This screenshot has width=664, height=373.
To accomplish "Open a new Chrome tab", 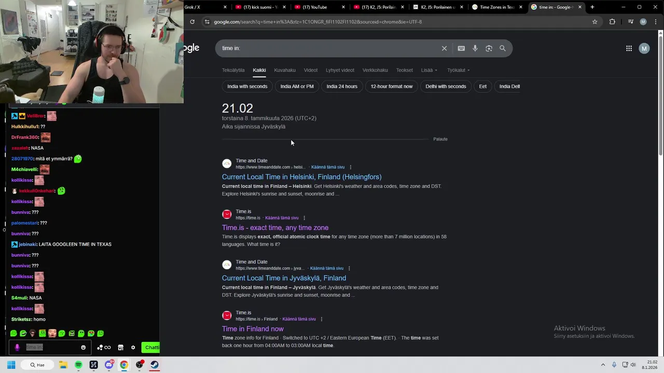I will 592,7.
